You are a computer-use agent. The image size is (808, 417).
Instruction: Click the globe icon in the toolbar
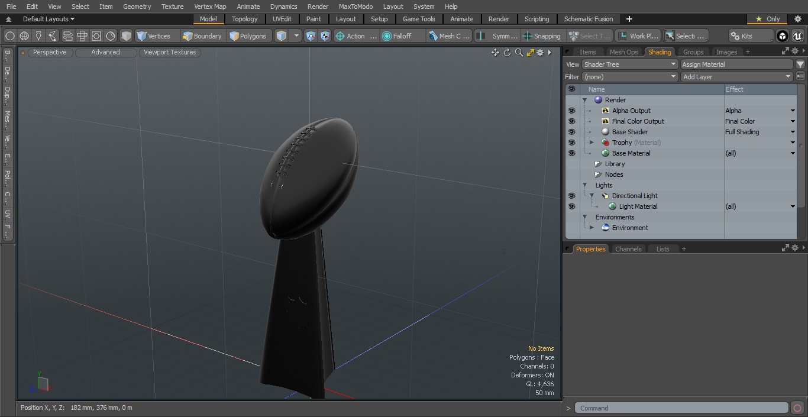[x=24, y=36]
